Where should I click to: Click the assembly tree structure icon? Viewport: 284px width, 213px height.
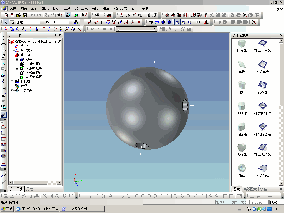pos(76,22)
